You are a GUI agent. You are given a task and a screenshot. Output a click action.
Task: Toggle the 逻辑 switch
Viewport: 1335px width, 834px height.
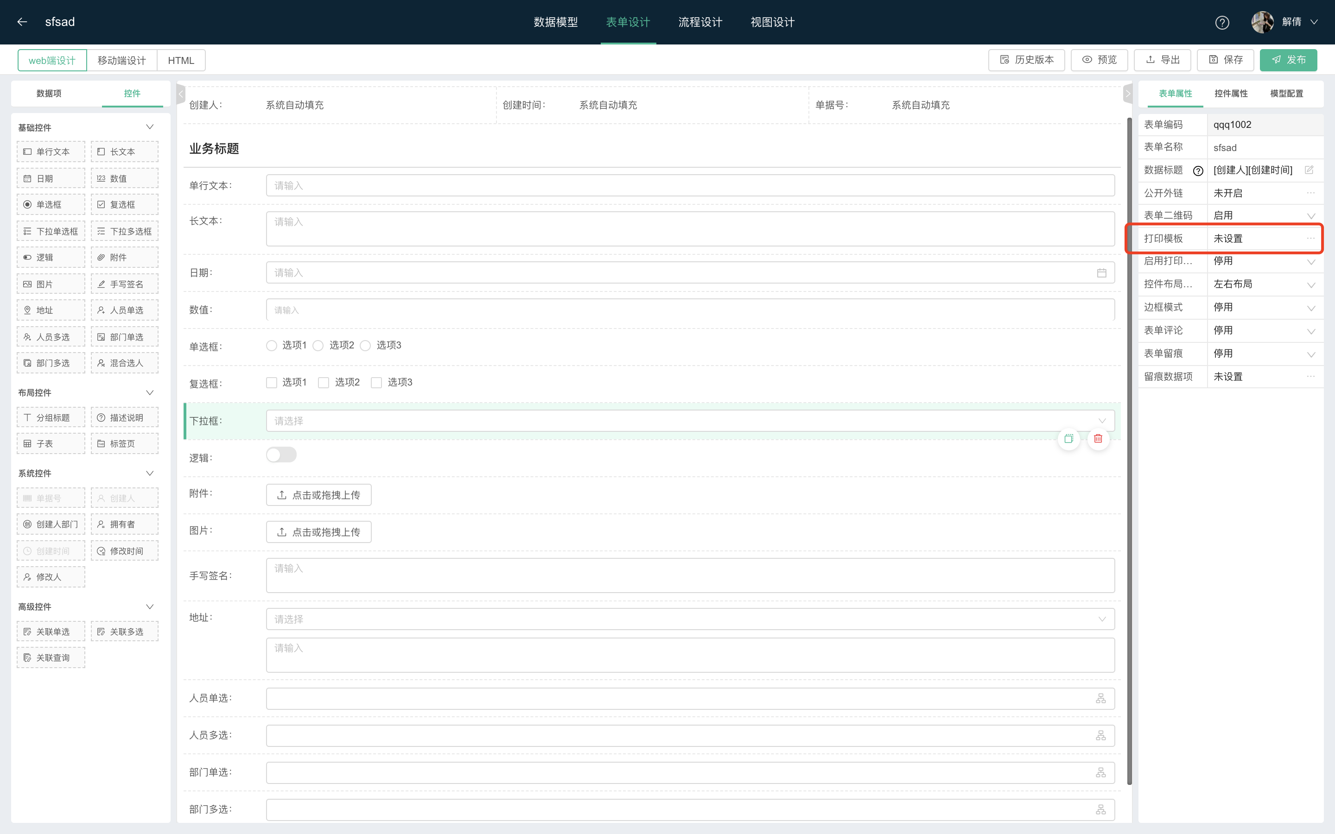click(x=281, y=455)
